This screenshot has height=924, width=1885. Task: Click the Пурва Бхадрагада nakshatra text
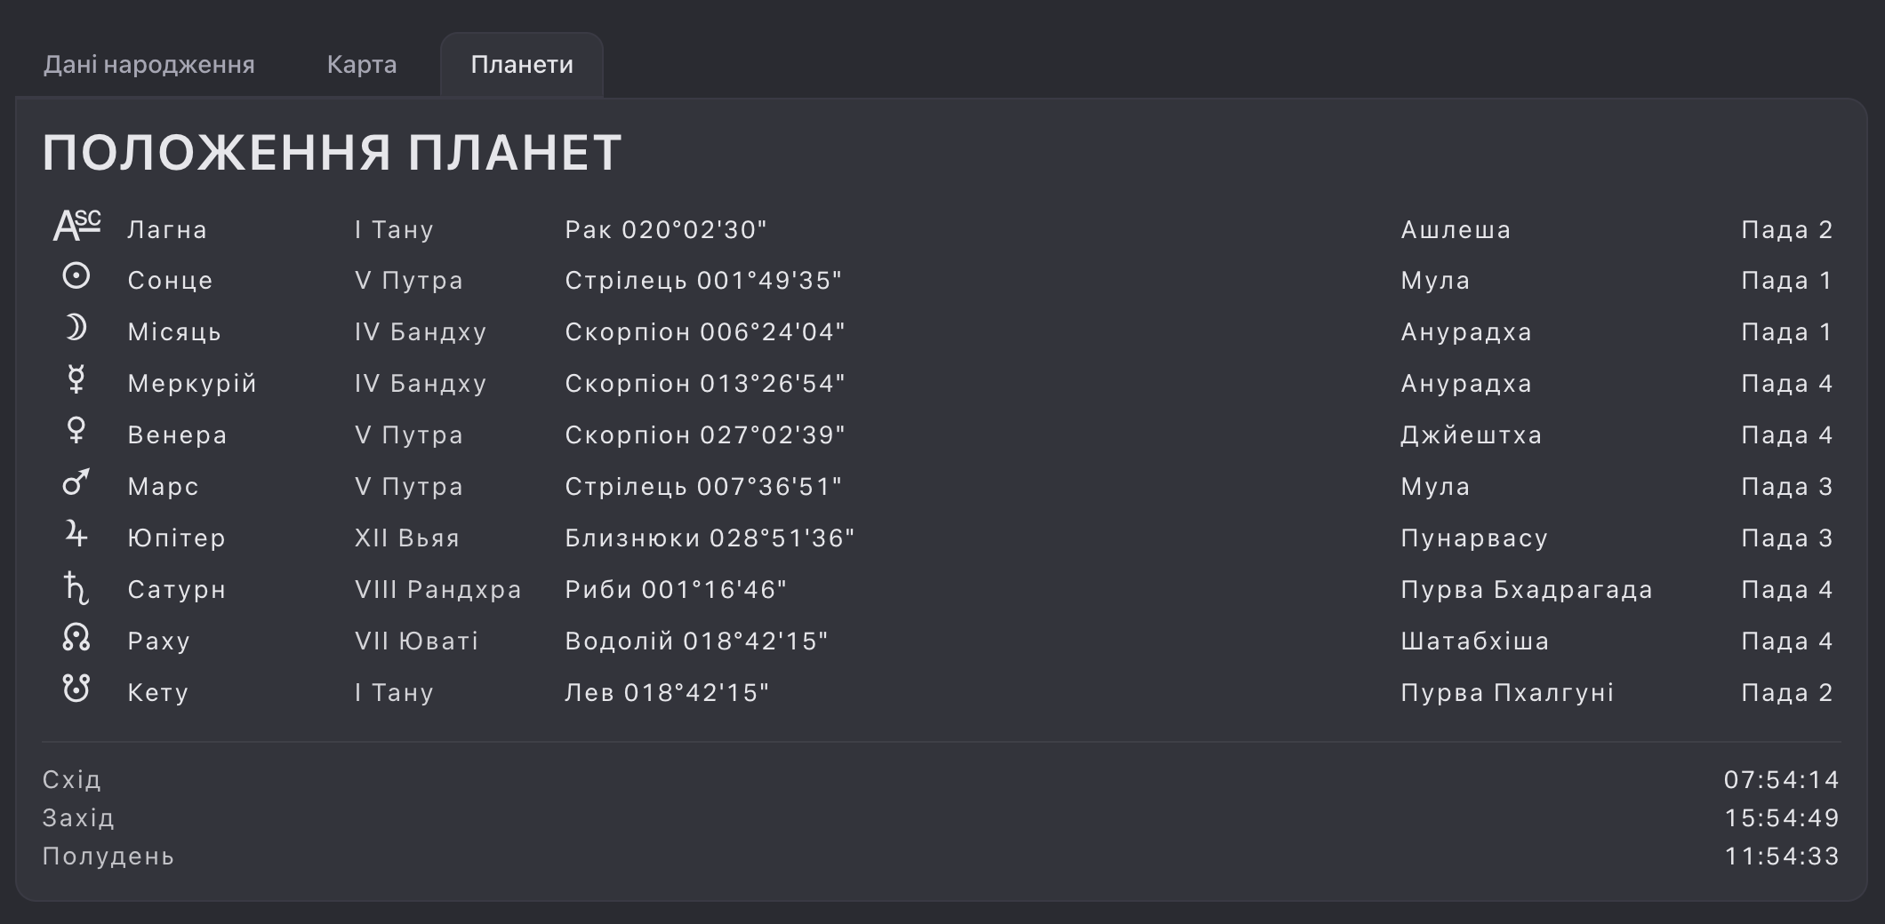pos(1526,590)
